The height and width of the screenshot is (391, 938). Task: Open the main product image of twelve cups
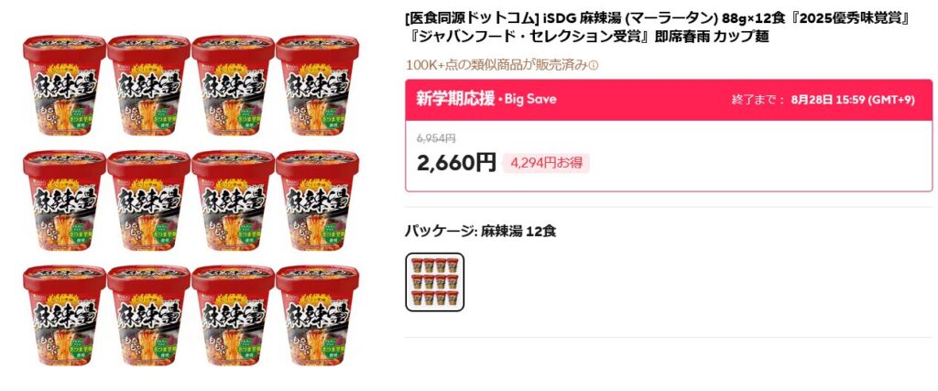pyautogui.click(x=191, y=201)
